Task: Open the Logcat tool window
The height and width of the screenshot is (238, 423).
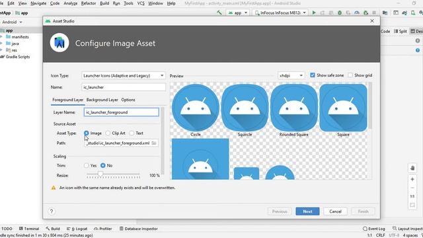Action: (77, 229)
